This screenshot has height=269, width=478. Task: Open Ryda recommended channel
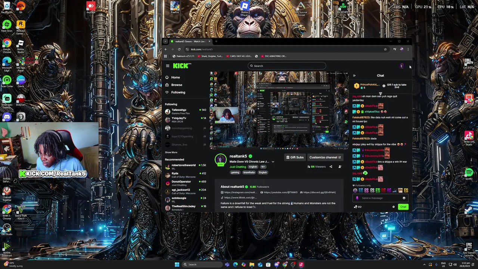pyautogui.click(x=186, y=175)
